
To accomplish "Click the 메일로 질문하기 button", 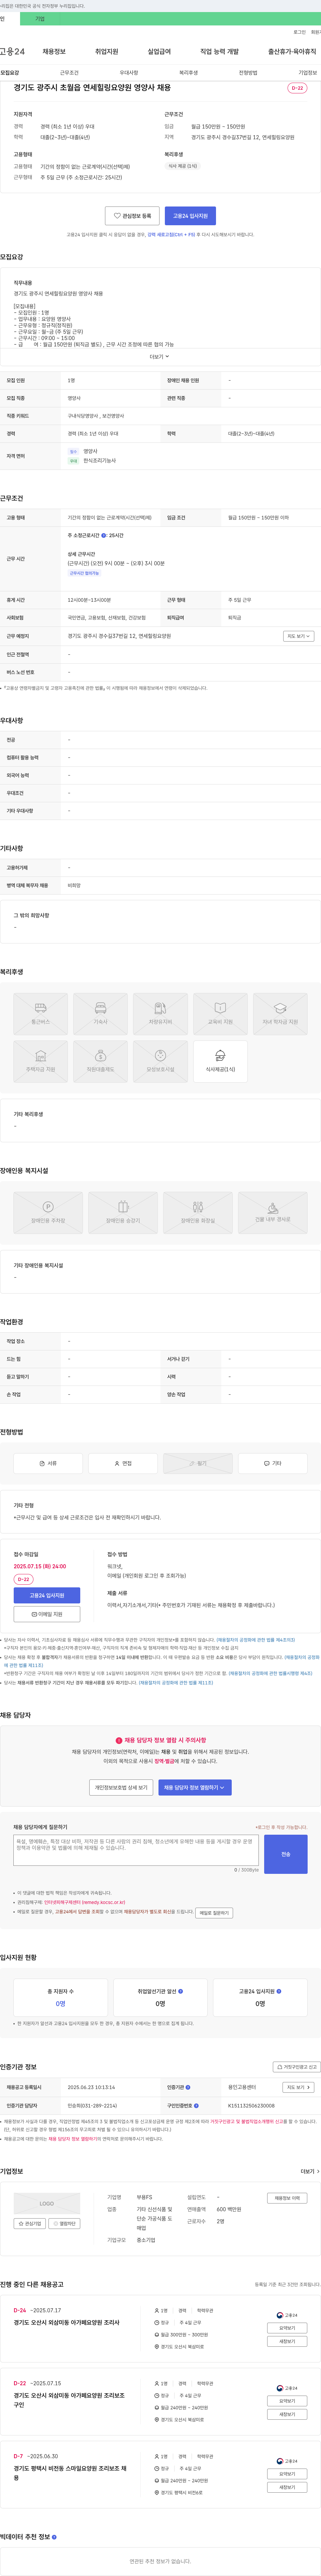I will click(x=214, y=1913).
